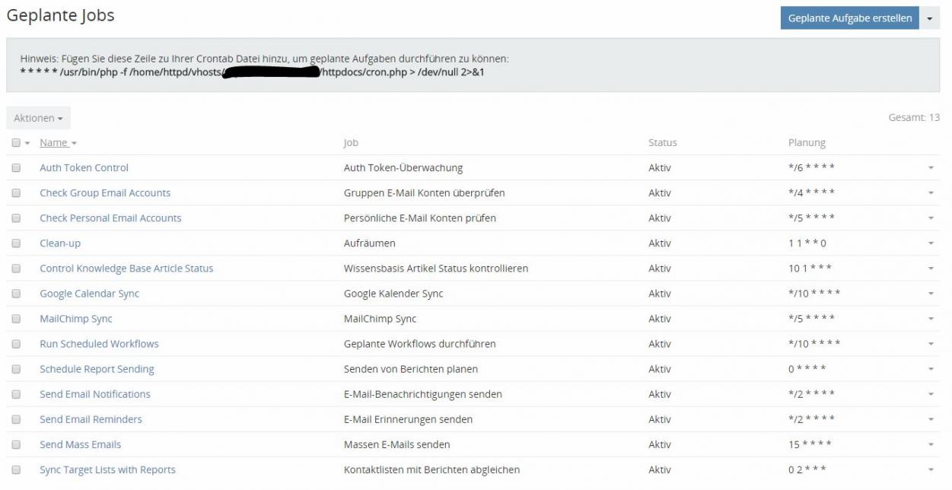Viewport: 952px width, 490px height.
Task: Expand row actions for Auth Token Control
Action: tap(931, 168)
